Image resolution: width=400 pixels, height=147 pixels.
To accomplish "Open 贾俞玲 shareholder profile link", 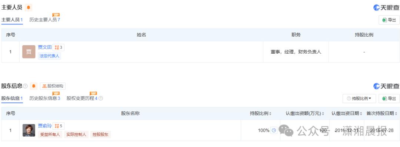I will coord(45,126).
